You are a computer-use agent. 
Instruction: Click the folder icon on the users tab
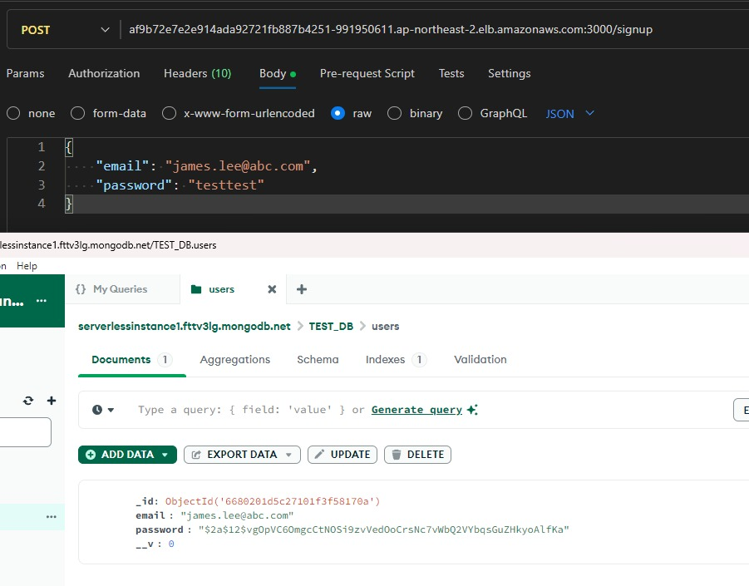point(196,289)
